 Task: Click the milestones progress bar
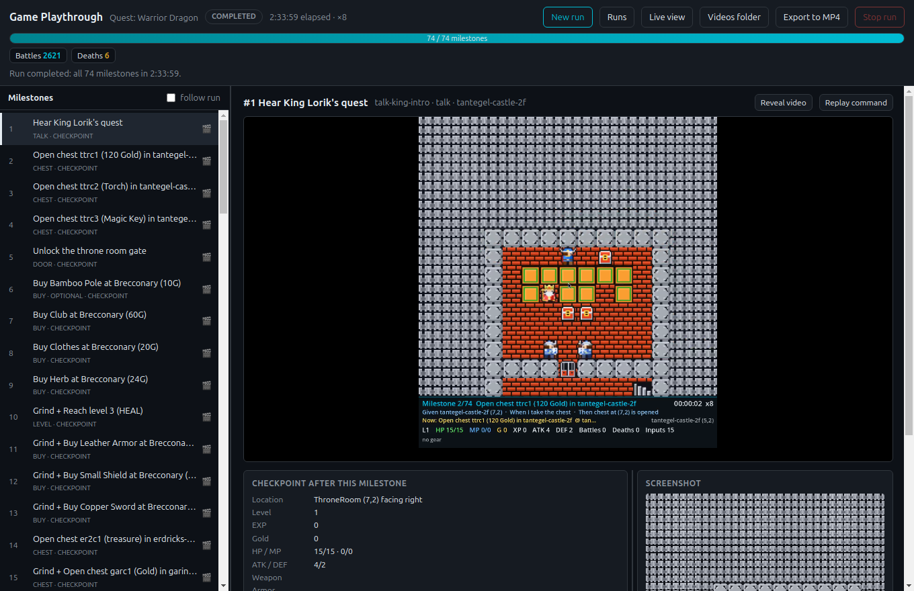point(457,38)
